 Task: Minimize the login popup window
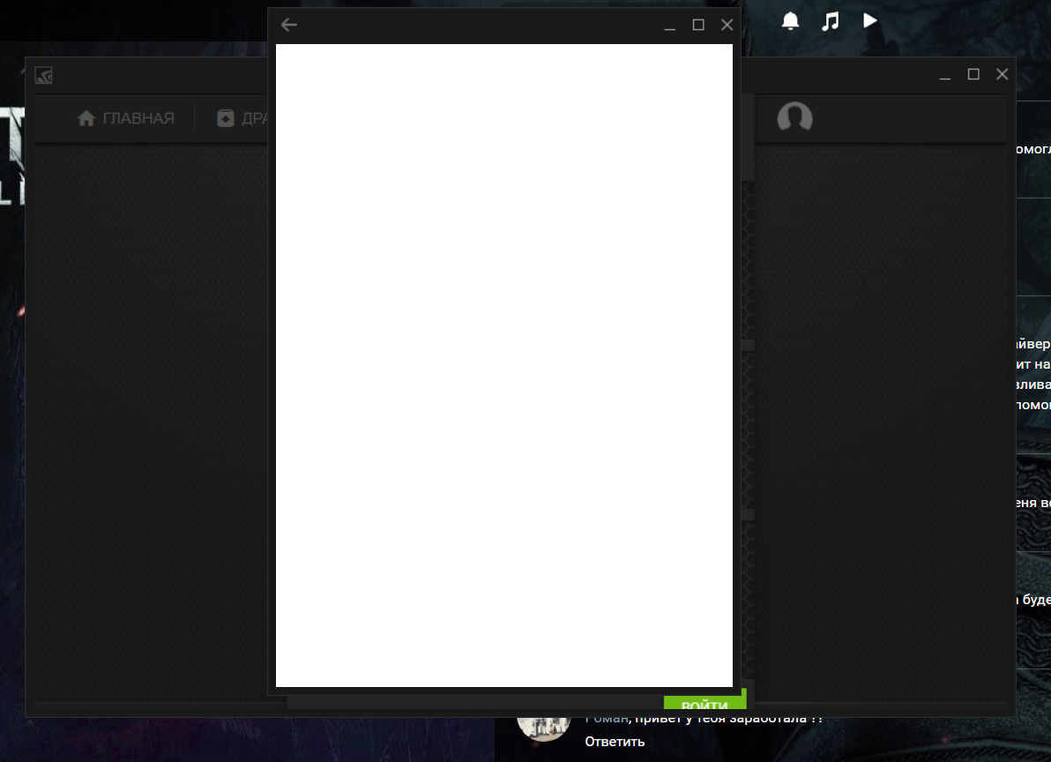(669, 26)
